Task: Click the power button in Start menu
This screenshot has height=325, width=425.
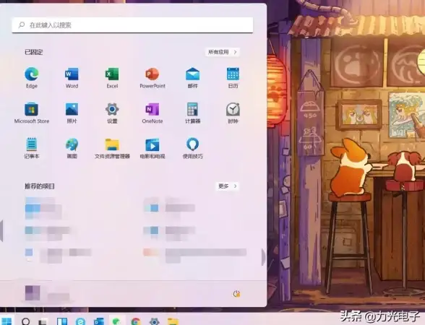Action: pyautogui.click(x=236, y=293)
